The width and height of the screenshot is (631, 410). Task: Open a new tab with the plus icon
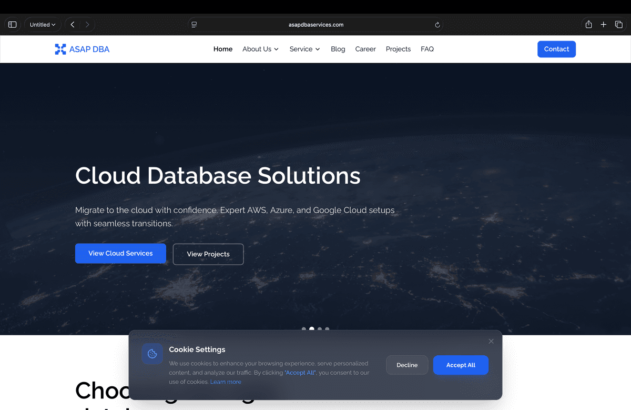(603, 24)
